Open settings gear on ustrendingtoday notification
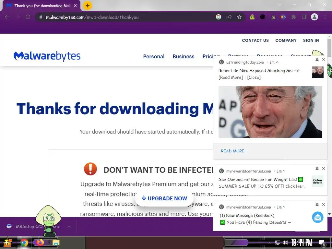This screenshot has height=249, width=332. (317, 60)
